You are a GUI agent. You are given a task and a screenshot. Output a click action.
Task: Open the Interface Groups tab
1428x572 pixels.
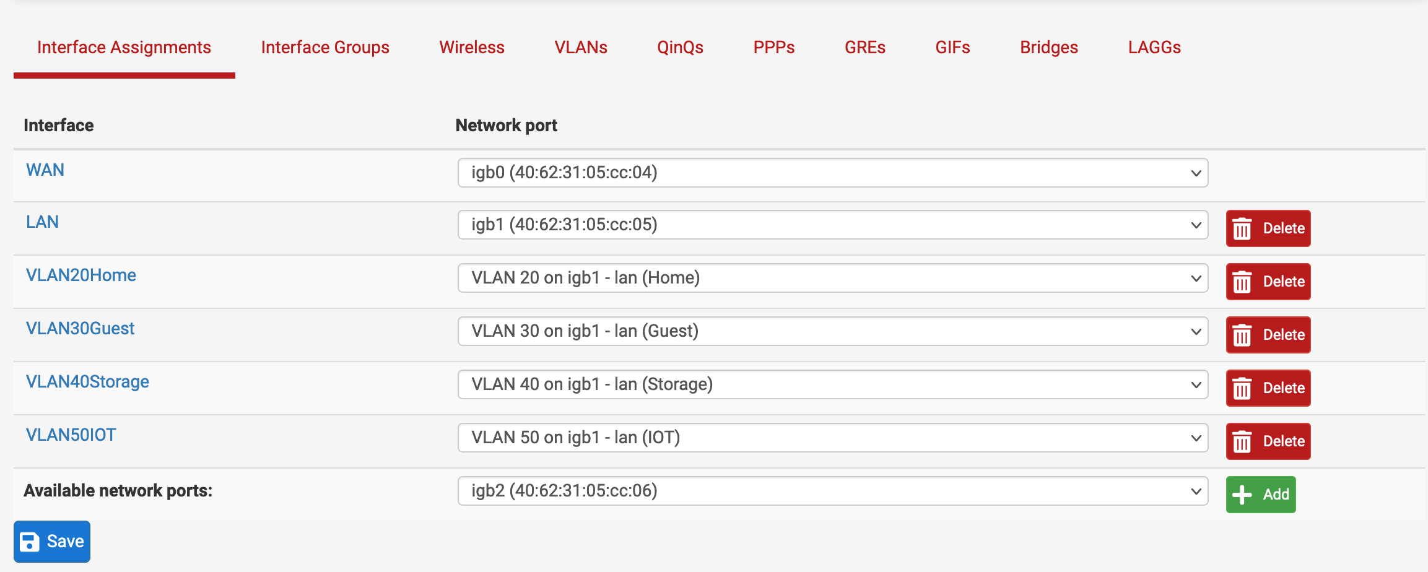click(325, 48)
